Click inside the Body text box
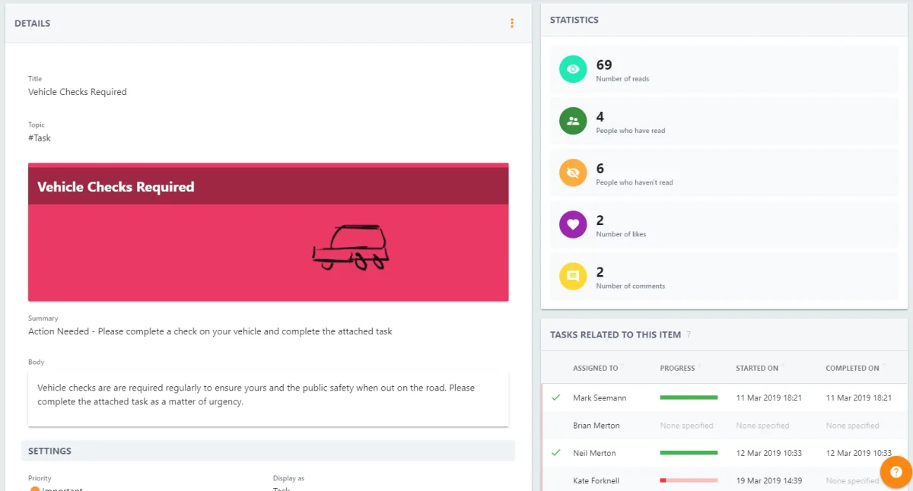913x491 pixels. [x=269, y=398]
